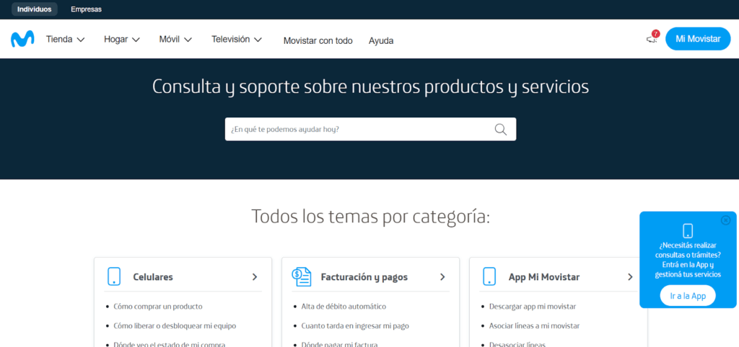This screenshot has width=739, height=347.
Task: Open the Ayuda menu item
Action: click(x=381, y=41)
